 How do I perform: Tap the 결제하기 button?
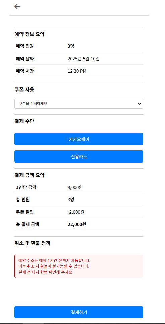coord(79,312)
